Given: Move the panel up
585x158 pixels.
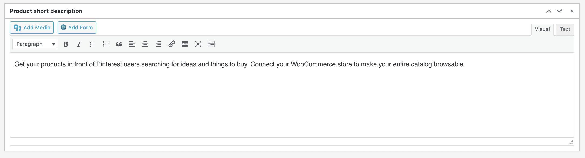Looking at the screenshot, I should pos(549,11).
